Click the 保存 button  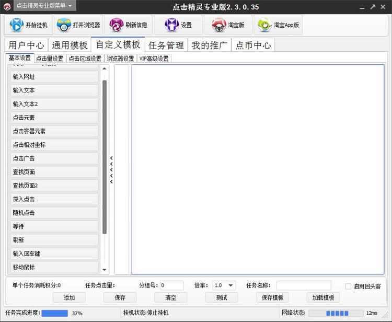[120, 297]
